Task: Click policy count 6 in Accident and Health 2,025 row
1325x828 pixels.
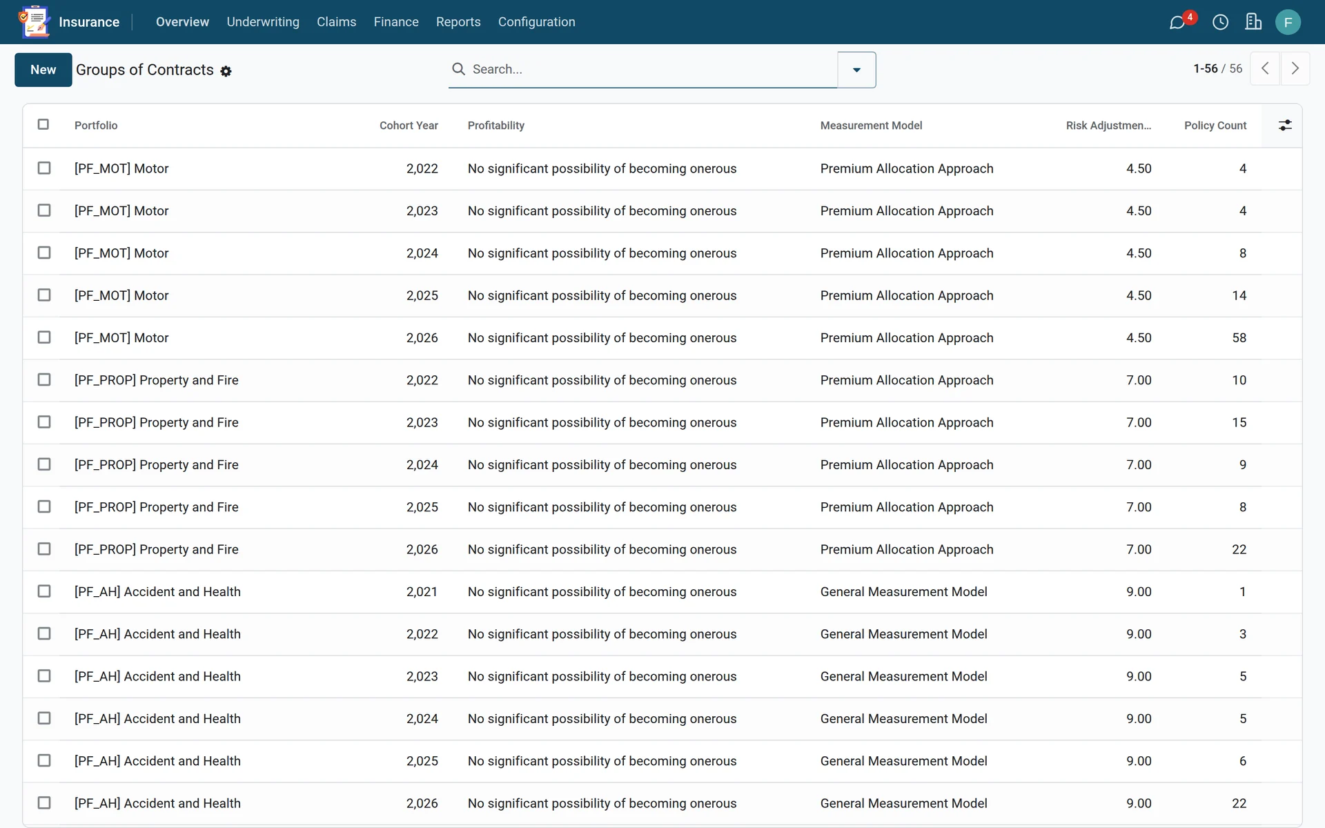Action: coord(1243,761)
